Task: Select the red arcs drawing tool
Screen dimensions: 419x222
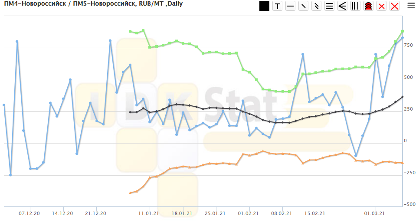Action: coord(368,6)
